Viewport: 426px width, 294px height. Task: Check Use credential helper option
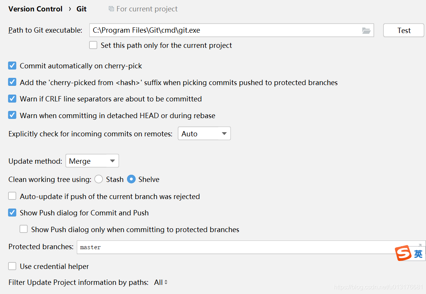click(13, 266)
